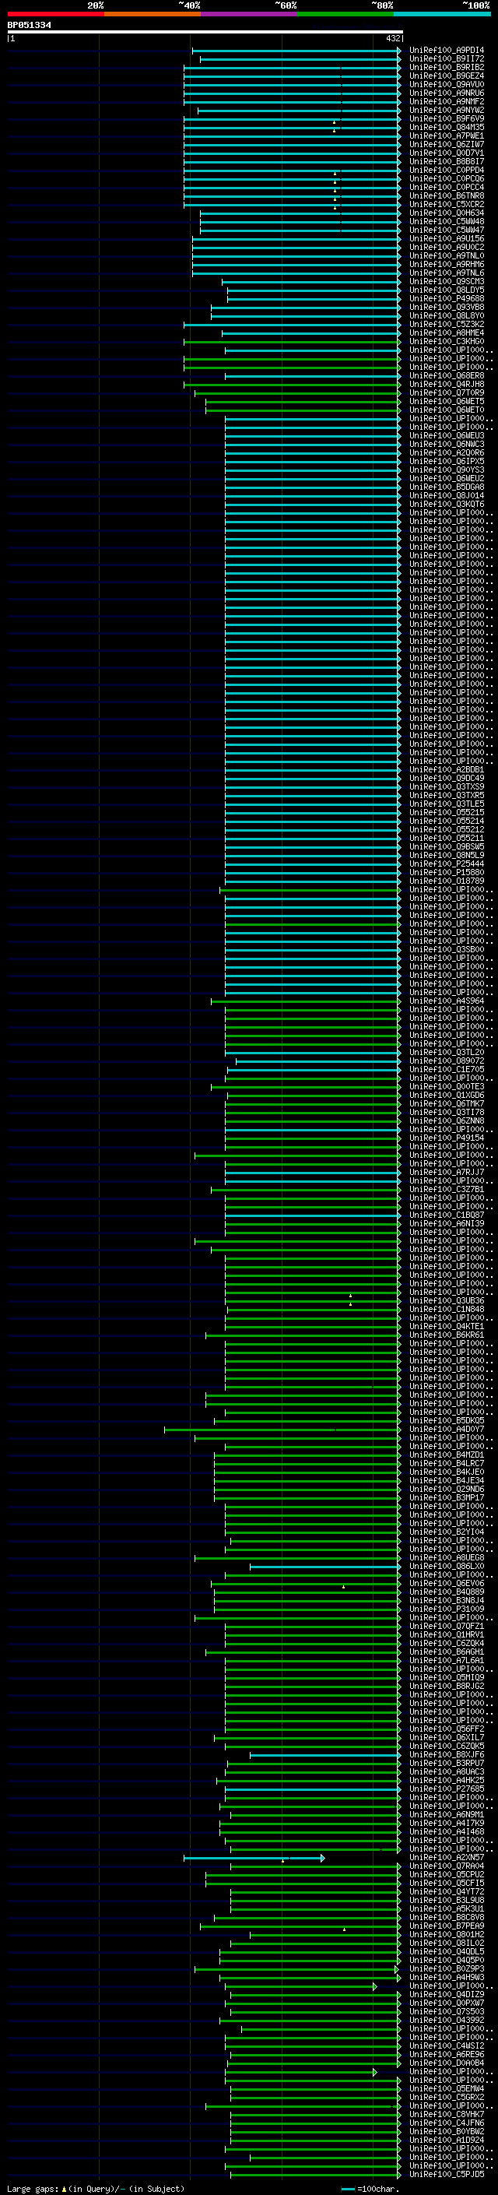The image size is (498, 2195).
Task: Select hit label UniRef100_Q9SCM3
Action: (x=447, y=281)
